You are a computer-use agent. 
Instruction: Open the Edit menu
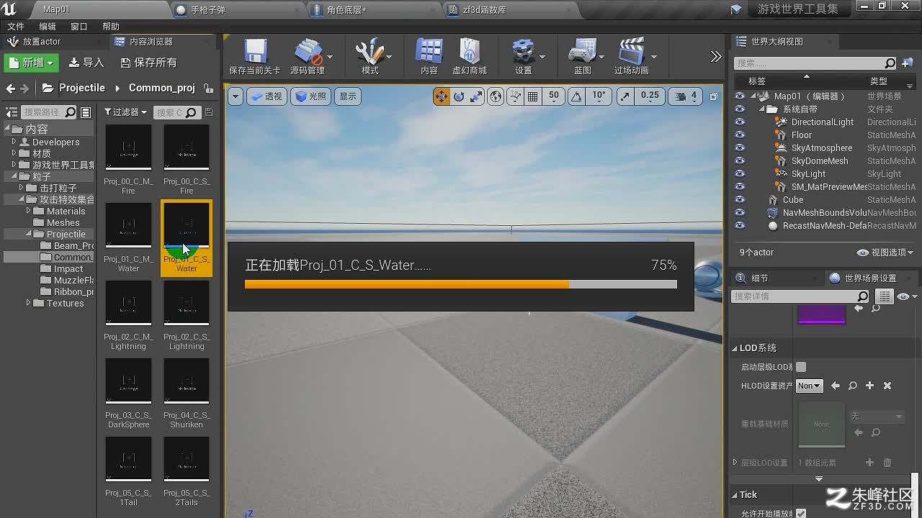pyautogui.click(x=48, y=26)
